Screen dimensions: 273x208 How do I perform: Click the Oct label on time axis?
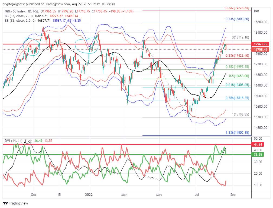[x=33, y=194]
